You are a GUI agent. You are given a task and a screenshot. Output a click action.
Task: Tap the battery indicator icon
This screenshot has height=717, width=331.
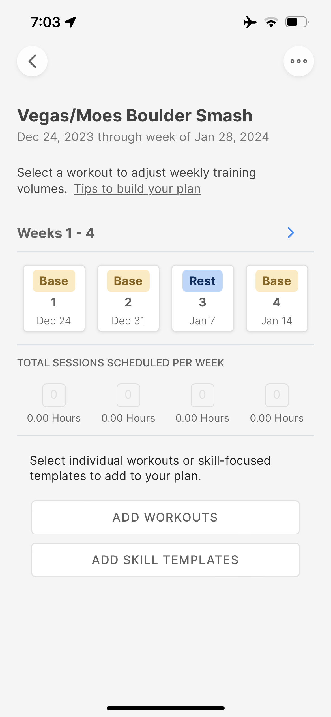point(297,22)
